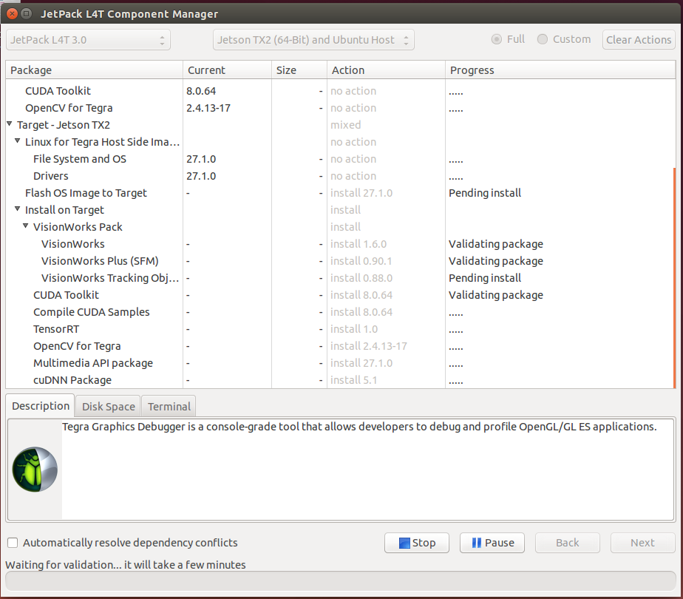Viewport: 683px width, 599px height.
Task: Enable Automatically resolve dependency conflicts checkbox
Action: [13, 542]
